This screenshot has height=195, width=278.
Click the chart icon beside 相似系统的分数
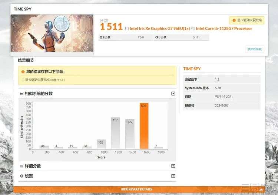21,94
